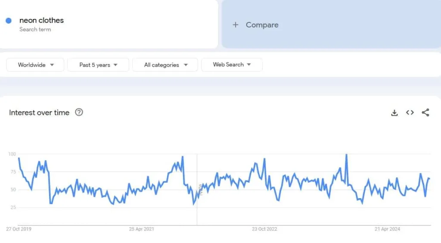Click the plus icon beside Compare

(236, 25)
